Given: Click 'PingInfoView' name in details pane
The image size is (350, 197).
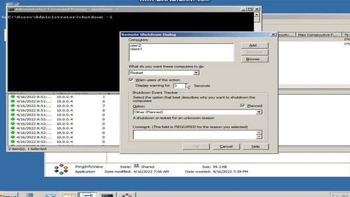Looking at the screenshot, I should 89,167.
